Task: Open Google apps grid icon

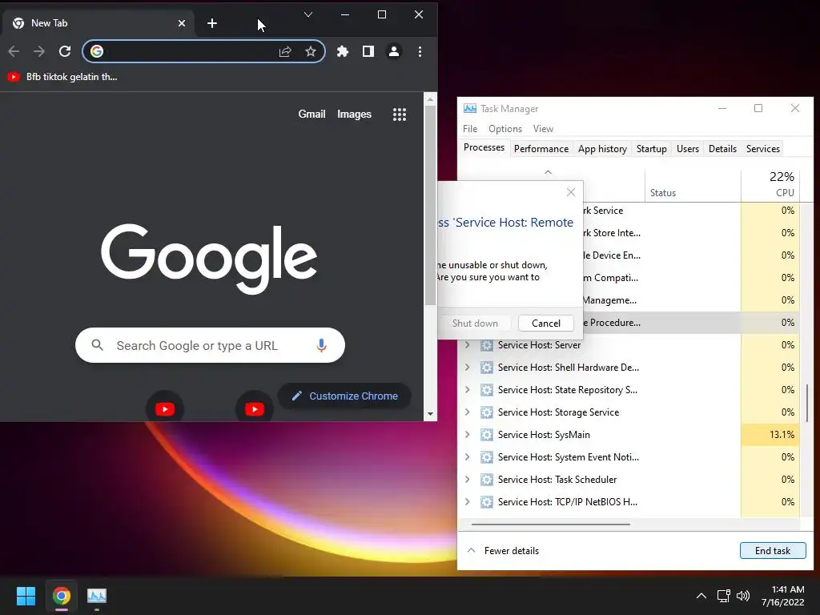Action: tap(400, 115)
